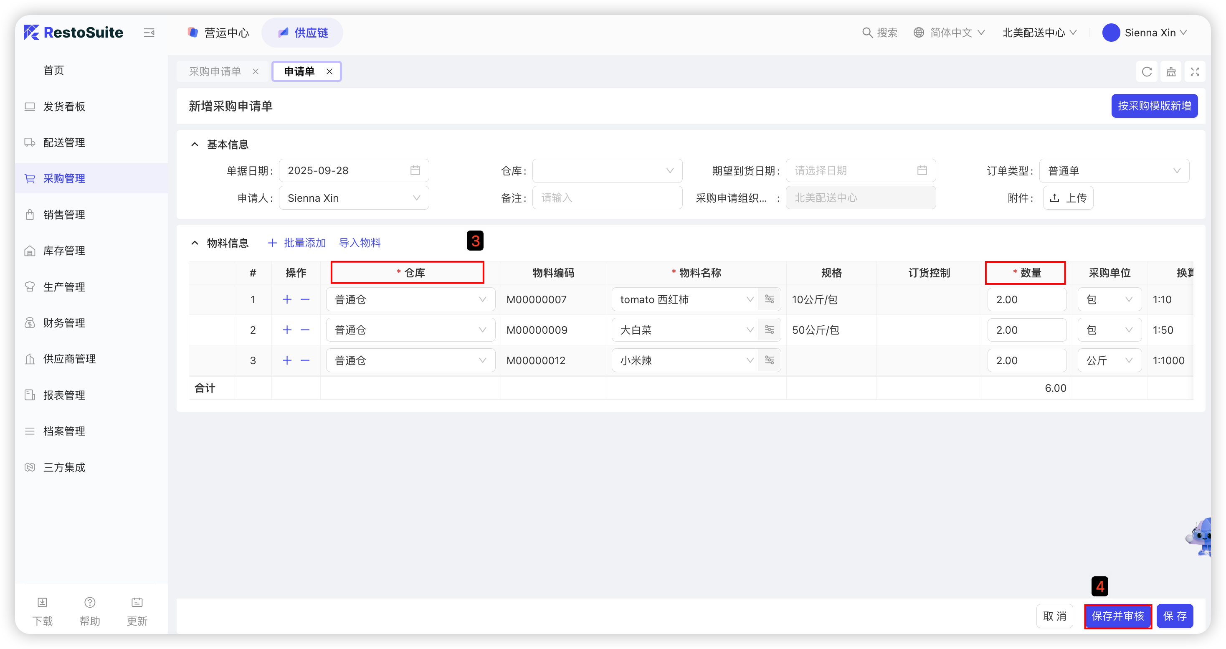Viewport: 1226px width, 649px height.
Task: Open purchase unit dropdown for 小米辣 row
Action: (x=1109, y=360)
